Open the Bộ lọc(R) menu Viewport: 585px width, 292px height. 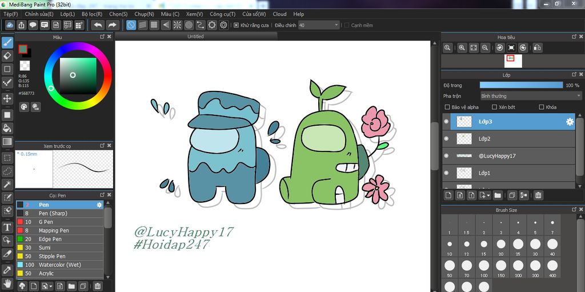[92, 14]
